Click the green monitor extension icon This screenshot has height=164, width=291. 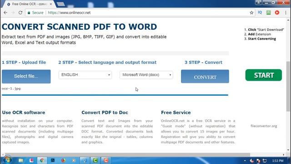coord(269,12)
